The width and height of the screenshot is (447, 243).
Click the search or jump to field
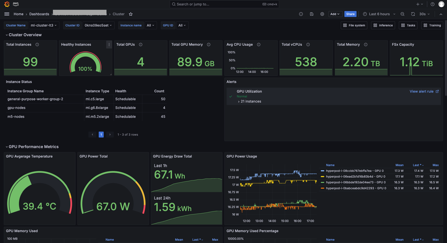[x=224, y=4]
